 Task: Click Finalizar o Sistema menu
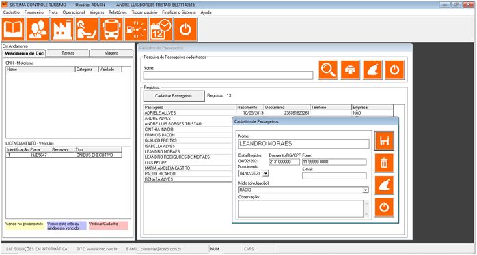click(179, 12)
